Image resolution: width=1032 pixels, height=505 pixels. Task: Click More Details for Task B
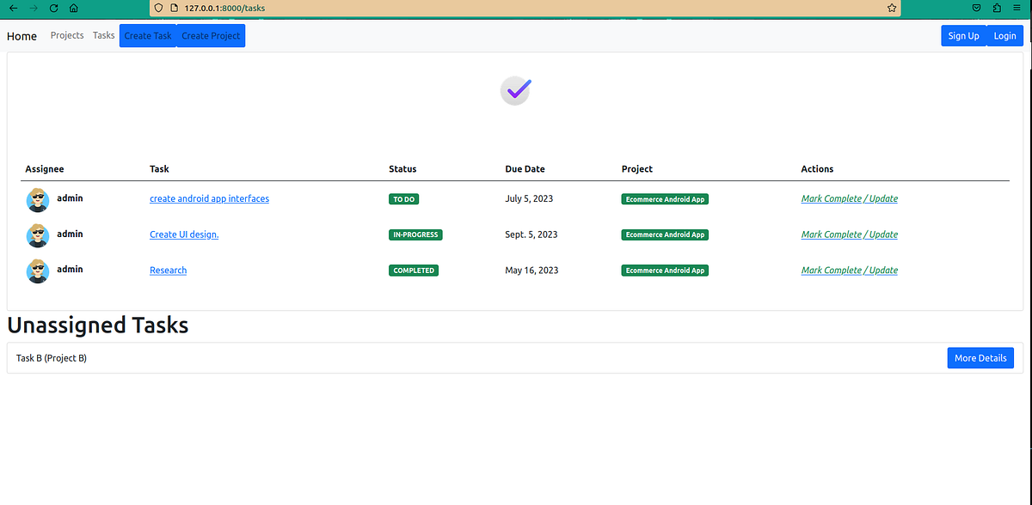980,357
